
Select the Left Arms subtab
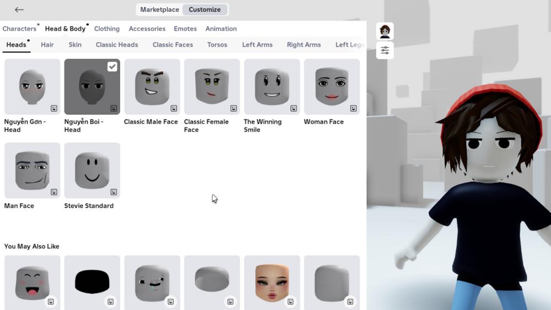tap(257, 45)
